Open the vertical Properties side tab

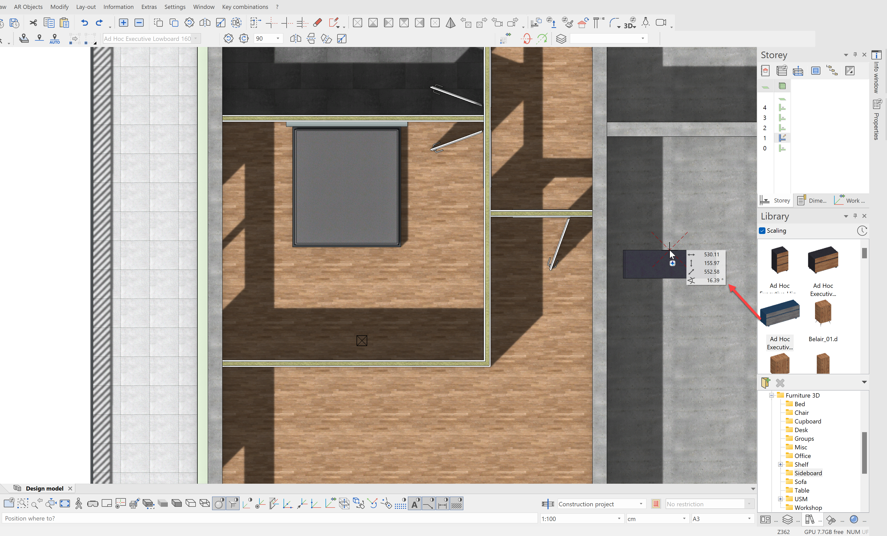877,120
